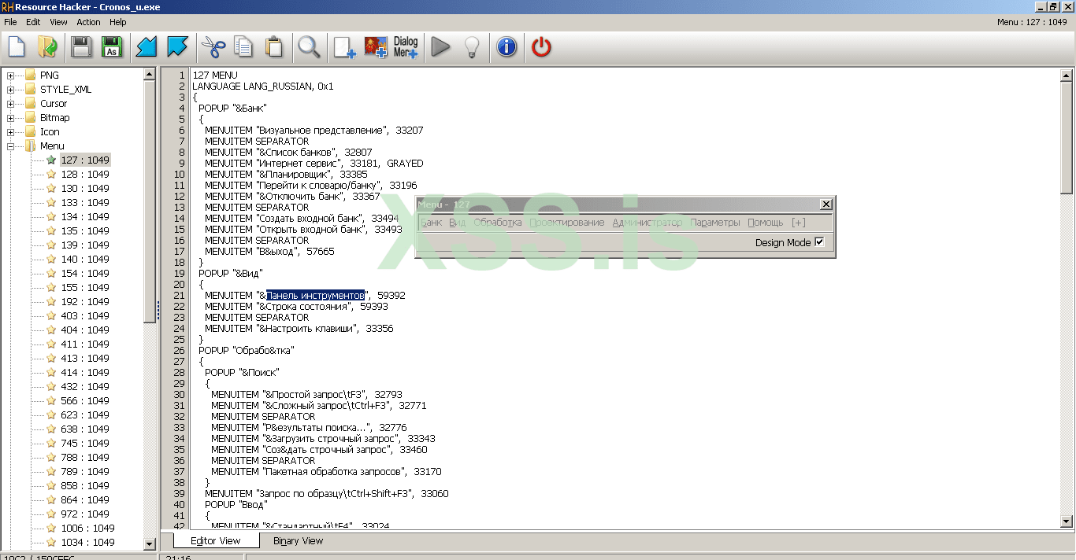Click the blue flag arrow toolbar icon
The height and width of the screenshot is (560, 1076).
[x=177, y=47]
